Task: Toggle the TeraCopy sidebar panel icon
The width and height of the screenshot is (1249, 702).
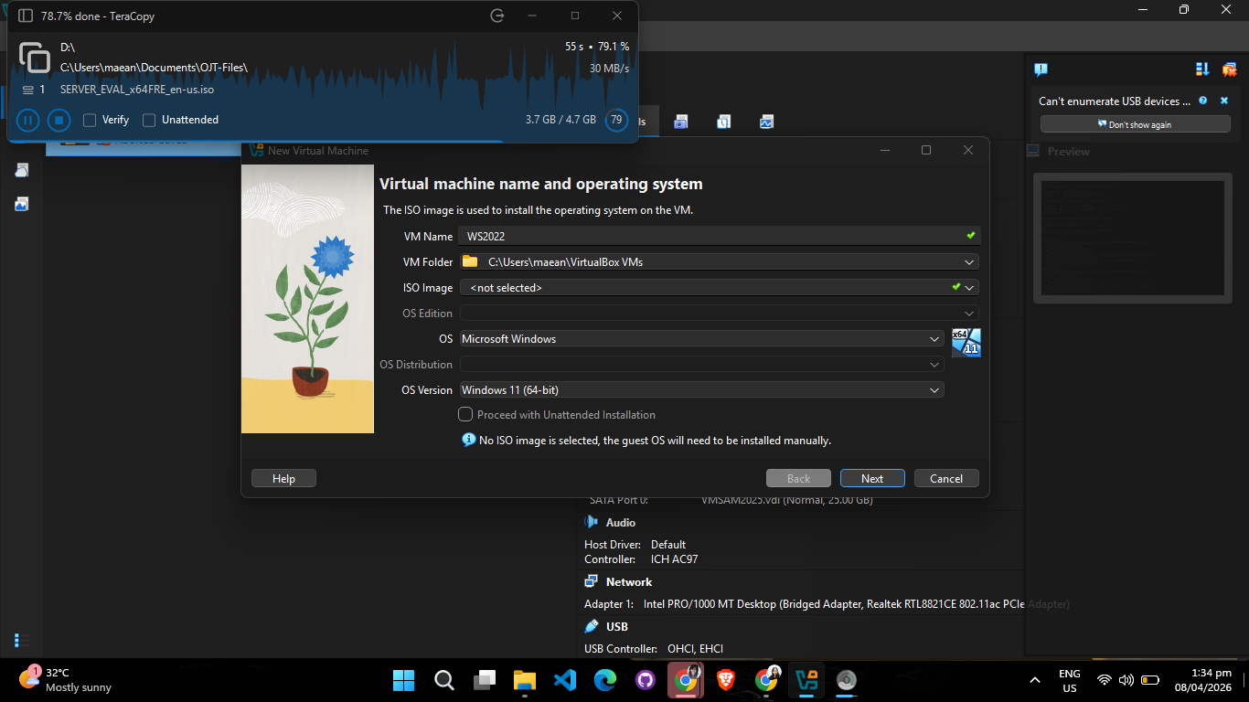Action: [26, 16]
